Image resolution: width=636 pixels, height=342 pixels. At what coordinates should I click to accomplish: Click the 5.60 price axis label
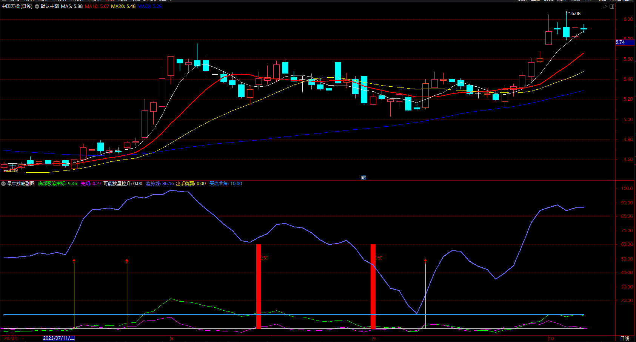pos(628,59)
